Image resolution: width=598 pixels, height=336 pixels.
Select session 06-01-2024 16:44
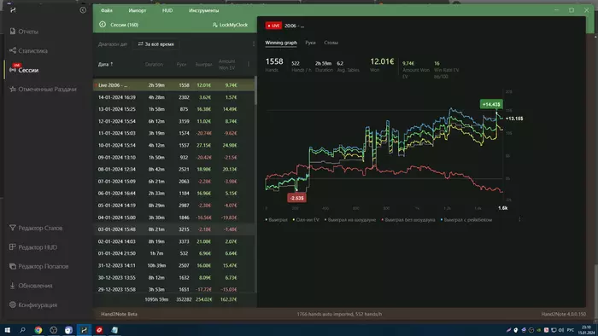(173, 194)
